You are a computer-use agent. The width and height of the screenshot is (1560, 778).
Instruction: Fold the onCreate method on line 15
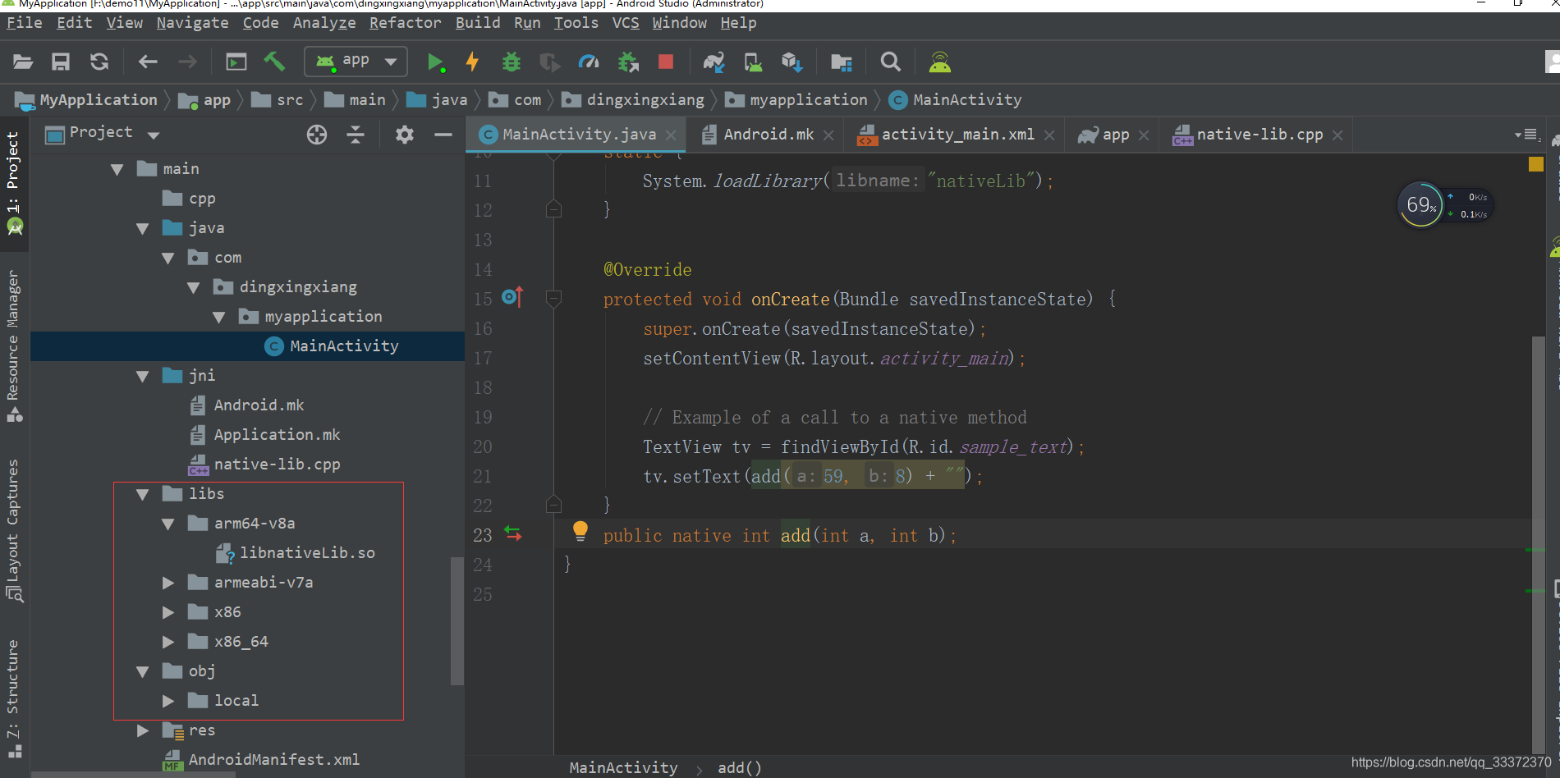554,298
